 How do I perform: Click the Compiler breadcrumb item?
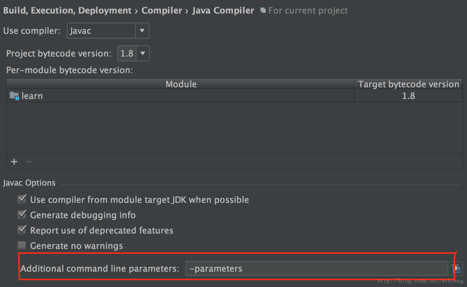[x=162, y=10]
